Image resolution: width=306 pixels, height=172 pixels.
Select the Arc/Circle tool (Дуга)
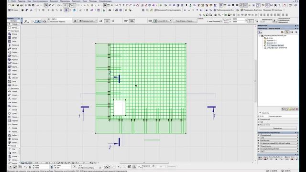pyautogui.click(x=13, y=113)
